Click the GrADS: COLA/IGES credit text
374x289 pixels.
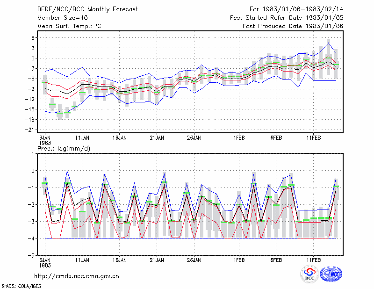click(21, 286)
